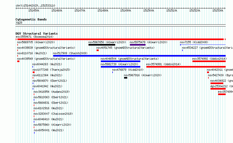Click nsv5967650 (Almarri2020) label

pyautogui.click(x=107, y=42)
